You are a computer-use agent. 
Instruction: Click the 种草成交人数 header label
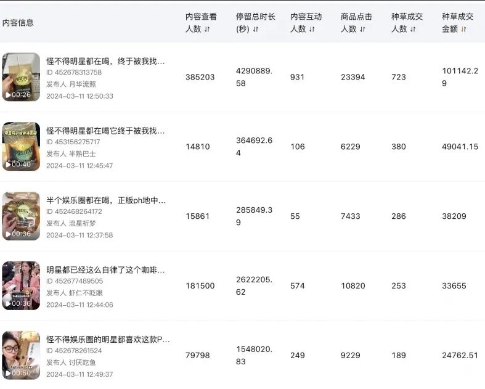click(407, 23)
